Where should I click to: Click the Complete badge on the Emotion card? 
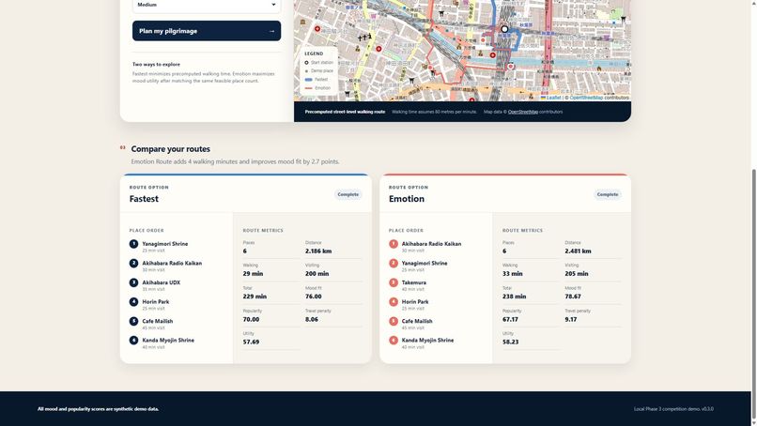pyautogui.click(x=608, y=194)
